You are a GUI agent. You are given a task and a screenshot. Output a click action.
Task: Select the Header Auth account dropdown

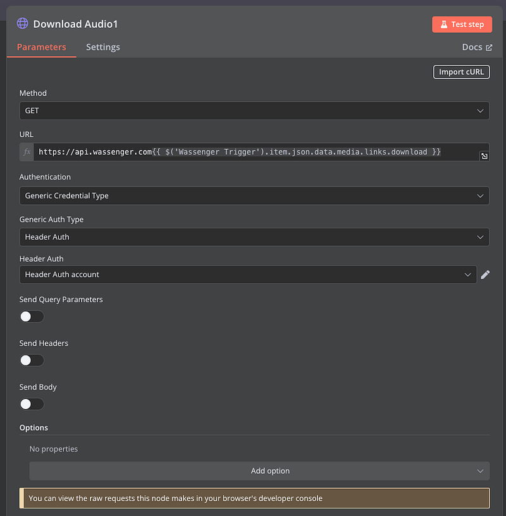point(247,274)
